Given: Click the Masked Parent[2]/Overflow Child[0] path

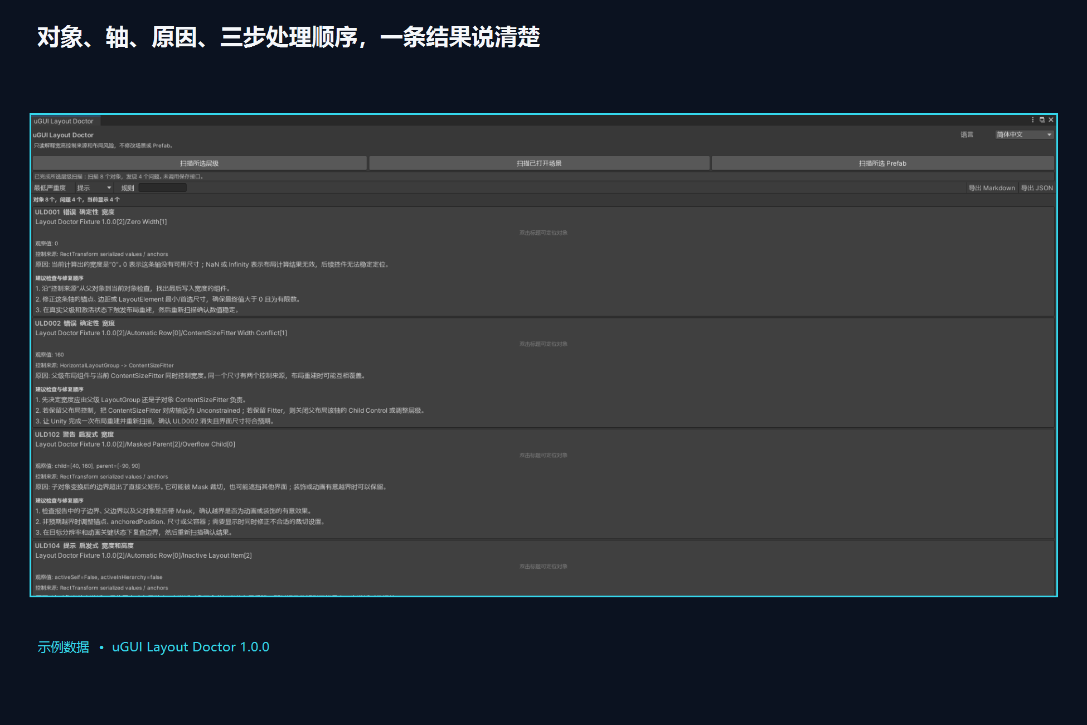Looking at the screenshot, I should coord(135,444).
